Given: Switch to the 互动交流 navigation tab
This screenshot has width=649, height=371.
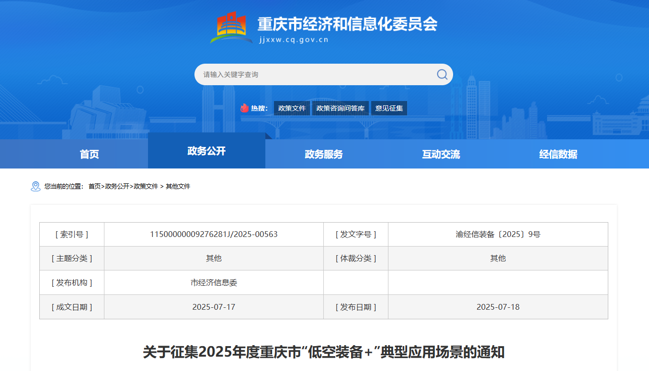Looking at the screenshot, I should pos(441,154).
